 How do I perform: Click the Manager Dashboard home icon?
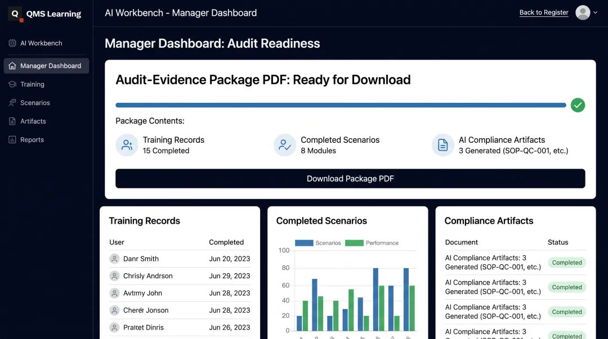pos(12,66)
